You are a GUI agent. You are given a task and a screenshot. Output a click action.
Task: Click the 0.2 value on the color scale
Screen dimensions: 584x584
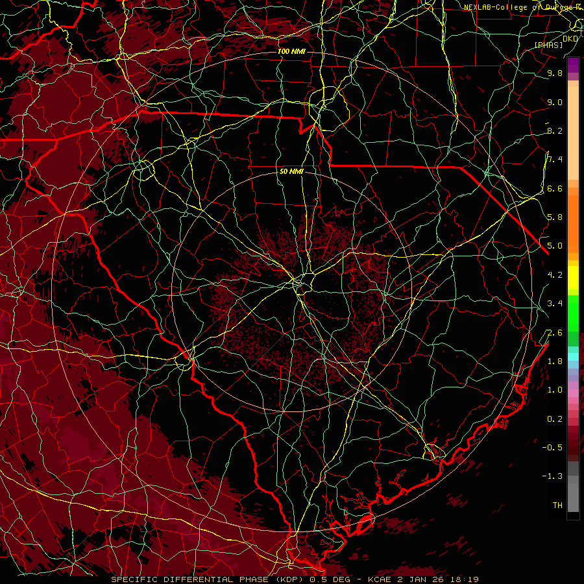point(555,419)
